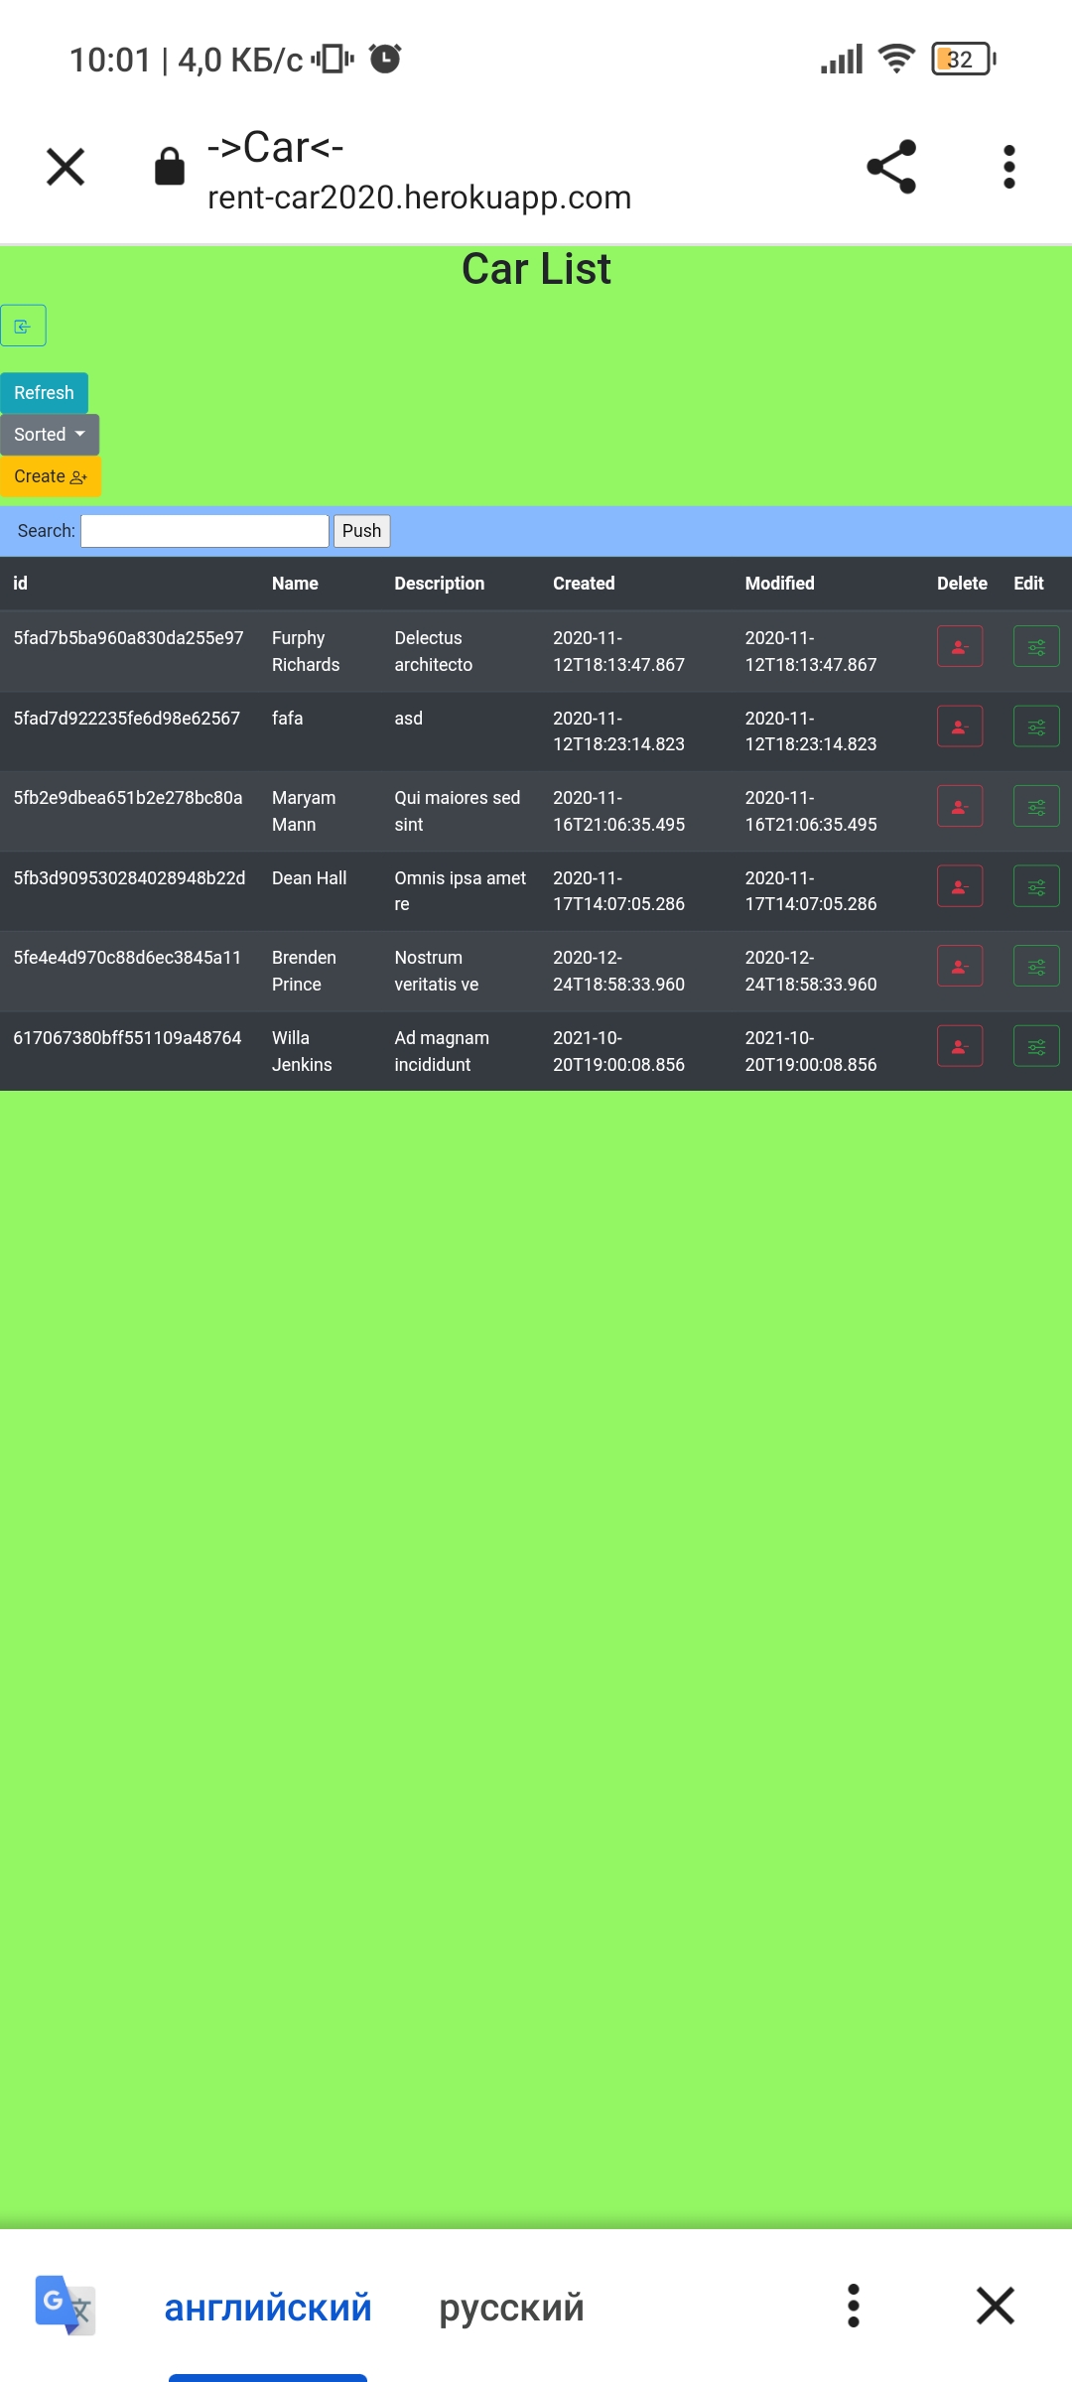The width and height of the screenshot is (1072, 2382).
Task: Click the Create button
Action: (51, 476)
